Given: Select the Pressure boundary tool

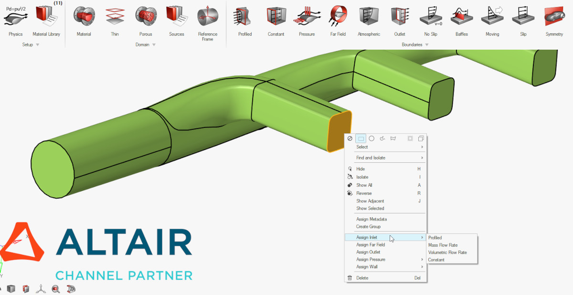Looking at the screenshot, I should click(307, 18).
